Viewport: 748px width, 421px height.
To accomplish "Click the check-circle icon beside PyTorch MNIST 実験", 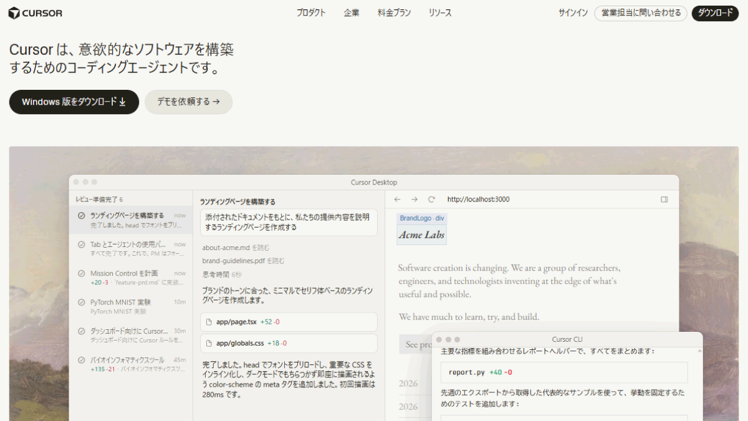I will click(x=81, y=302).
